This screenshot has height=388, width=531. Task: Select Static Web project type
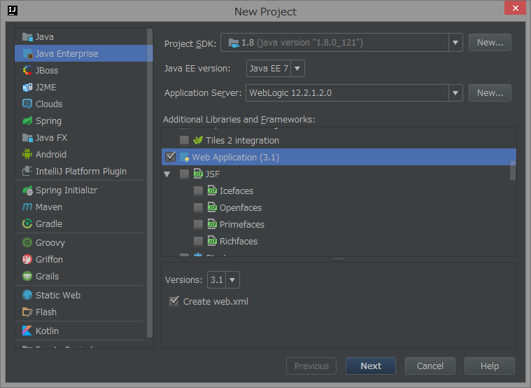[81, 295]
